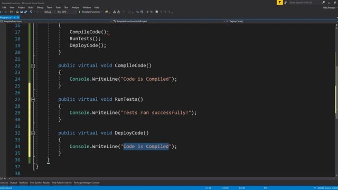Open the Output tab
This screenshot has width=338, height=190.
[x=13, y=183]
